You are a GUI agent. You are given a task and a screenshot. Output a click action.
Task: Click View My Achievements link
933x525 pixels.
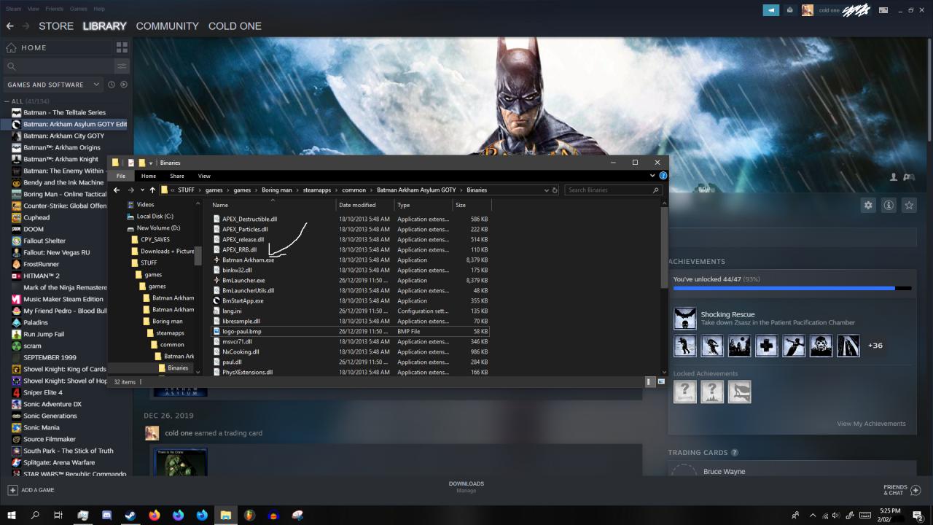(871, 424)
